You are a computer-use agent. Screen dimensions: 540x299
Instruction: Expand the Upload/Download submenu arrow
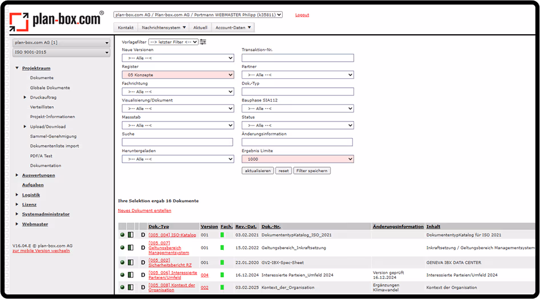(25, 127)
